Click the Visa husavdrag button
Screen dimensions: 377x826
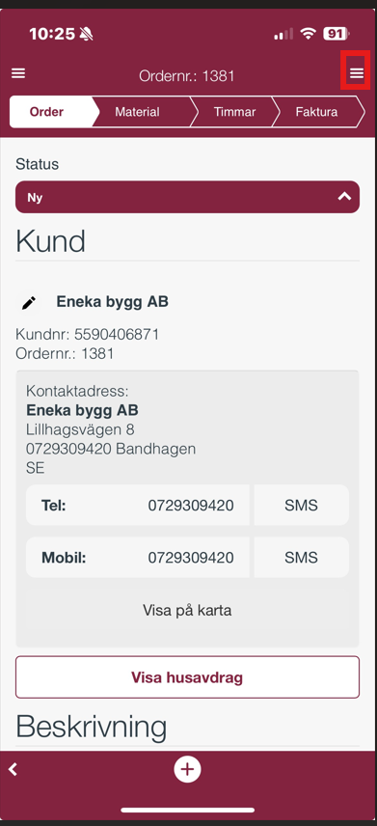[x=187, y=677]
